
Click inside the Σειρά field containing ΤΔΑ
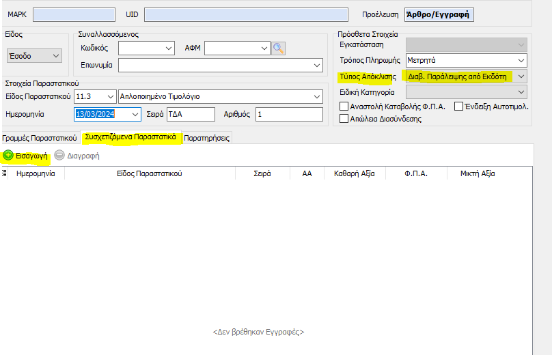click(190, 114)
